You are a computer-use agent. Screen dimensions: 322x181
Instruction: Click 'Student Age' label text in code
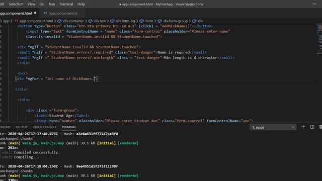coord(61,116)
